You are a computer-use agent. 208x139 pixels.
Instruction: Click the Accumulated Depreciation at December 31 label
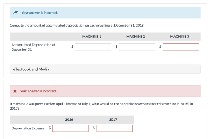tap(33, 47)
